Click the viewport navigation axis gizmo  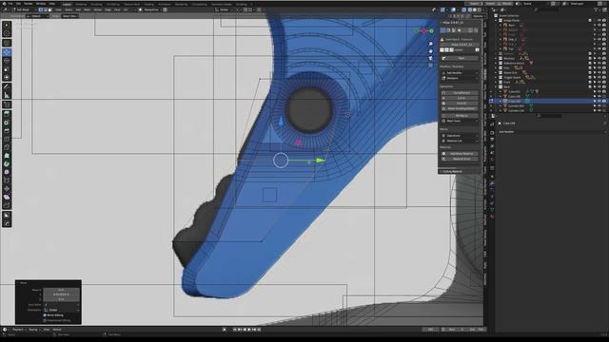pyautogui.click(x=423, y=30)
